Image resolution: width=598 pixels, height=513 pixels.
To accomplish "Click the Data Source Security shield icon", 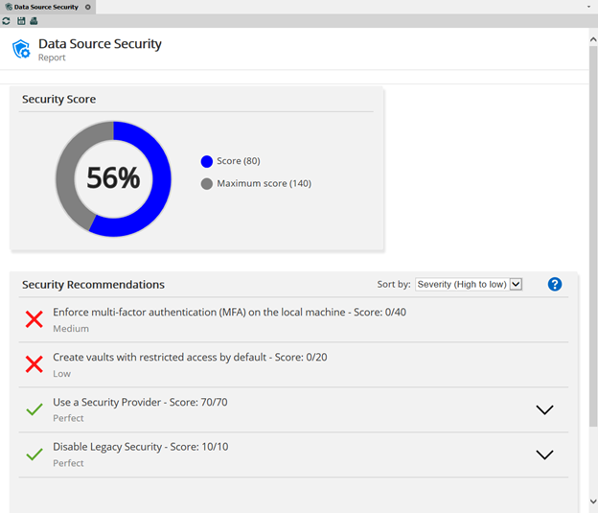I will pos(21,49).
